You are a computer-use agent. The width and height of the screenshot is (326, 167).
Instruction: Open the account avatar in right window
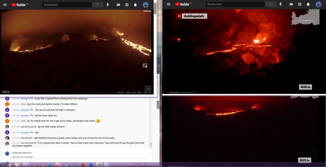pyautogui.click(x=318, y=4)
